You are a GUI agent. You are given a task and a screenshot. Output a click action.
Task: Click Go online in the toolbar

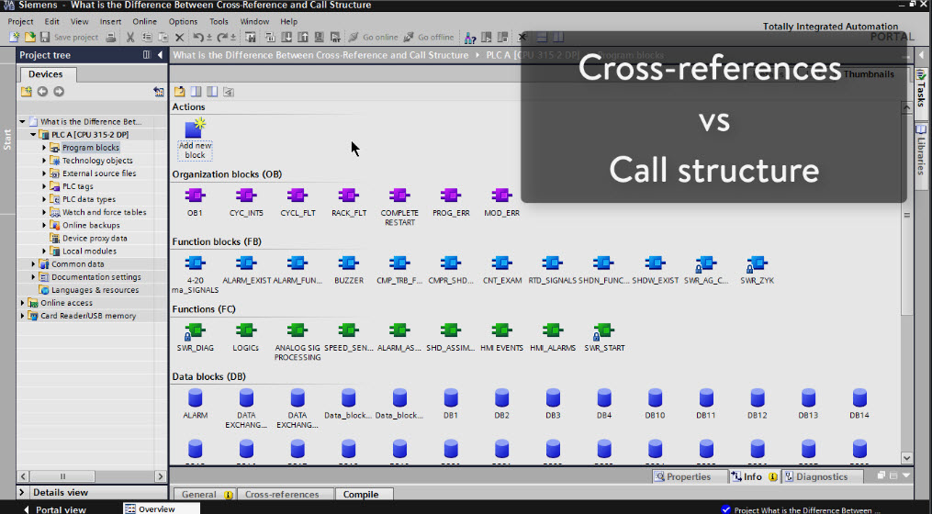click(374, 37)
